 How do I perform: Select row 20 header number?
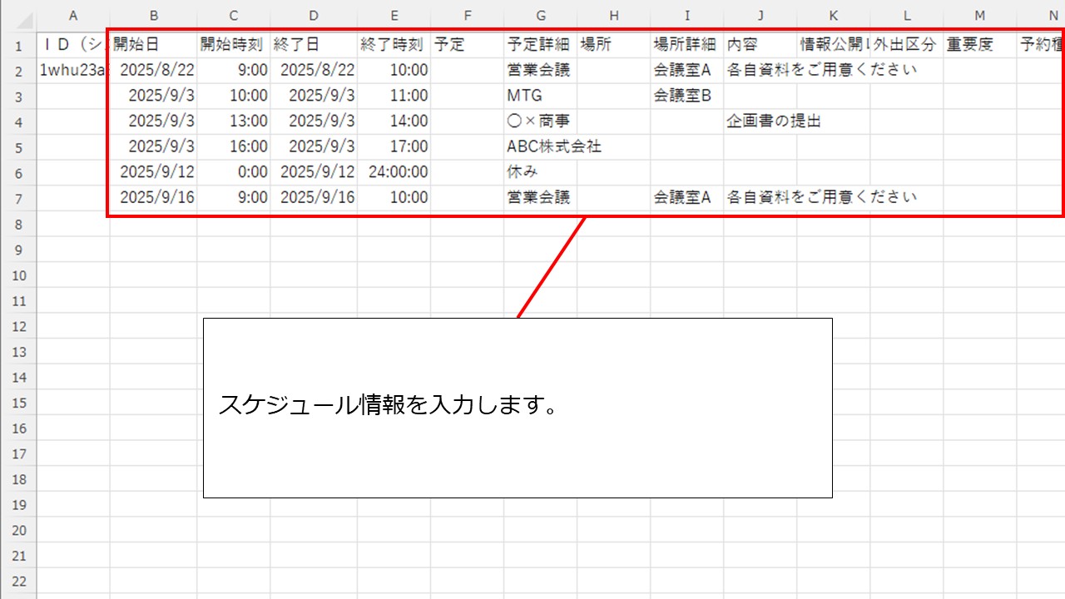click(x=18, y=531)
